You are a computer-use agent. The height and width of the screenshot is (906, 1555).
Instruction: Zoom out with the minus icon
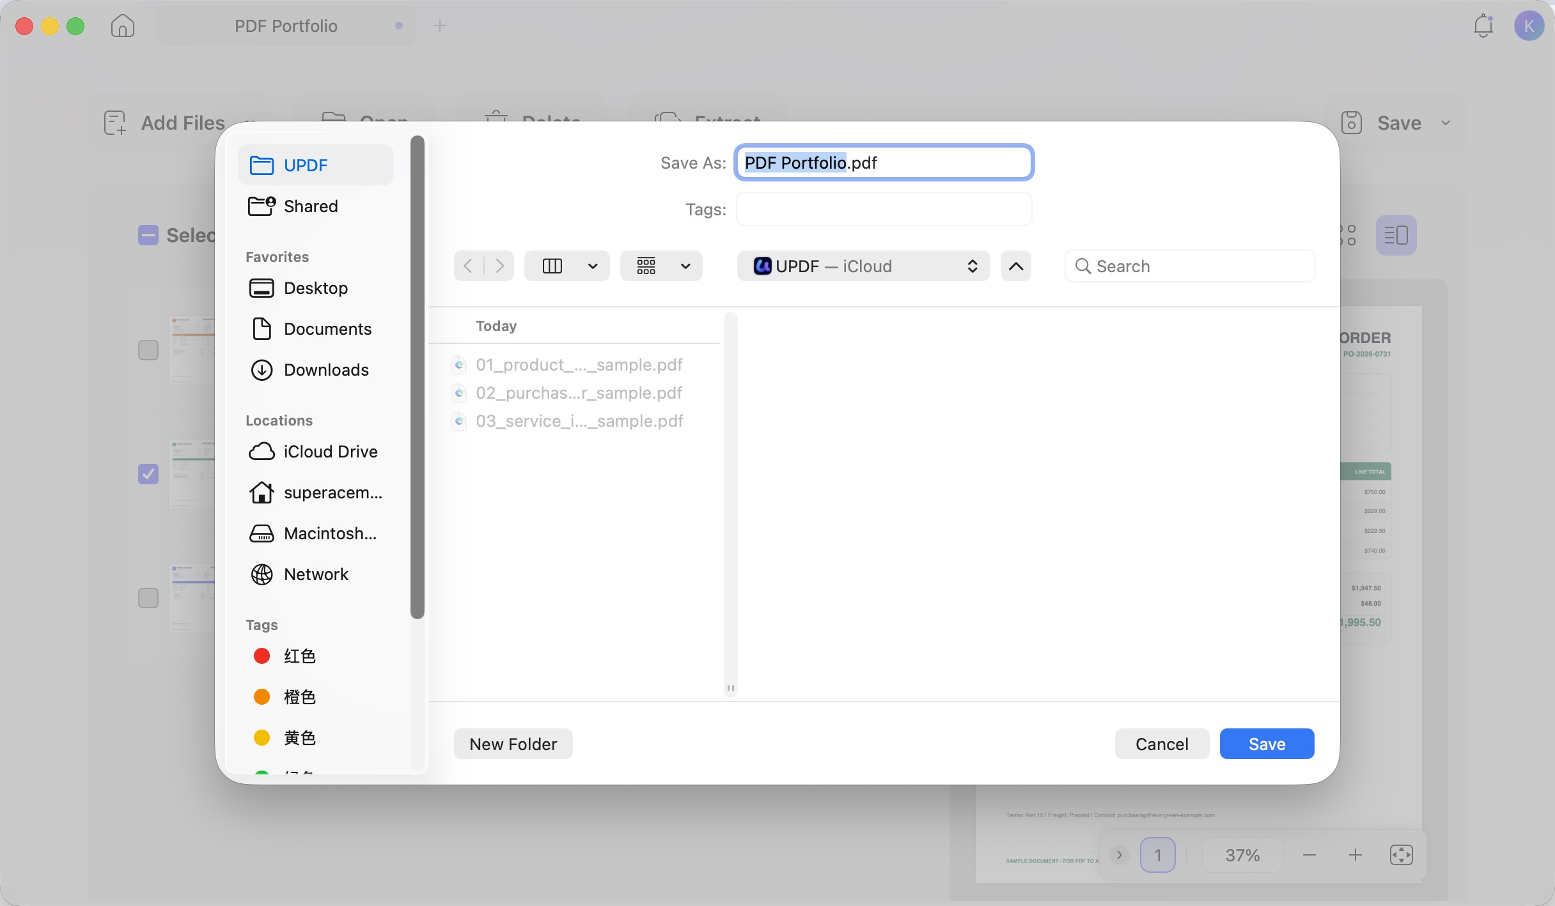point(1309,855)
